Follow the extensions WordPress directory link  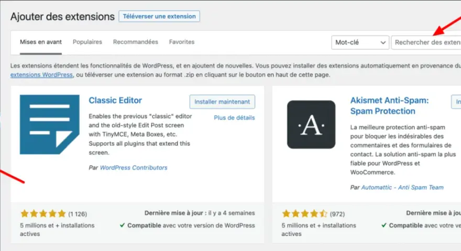point(41,75)
